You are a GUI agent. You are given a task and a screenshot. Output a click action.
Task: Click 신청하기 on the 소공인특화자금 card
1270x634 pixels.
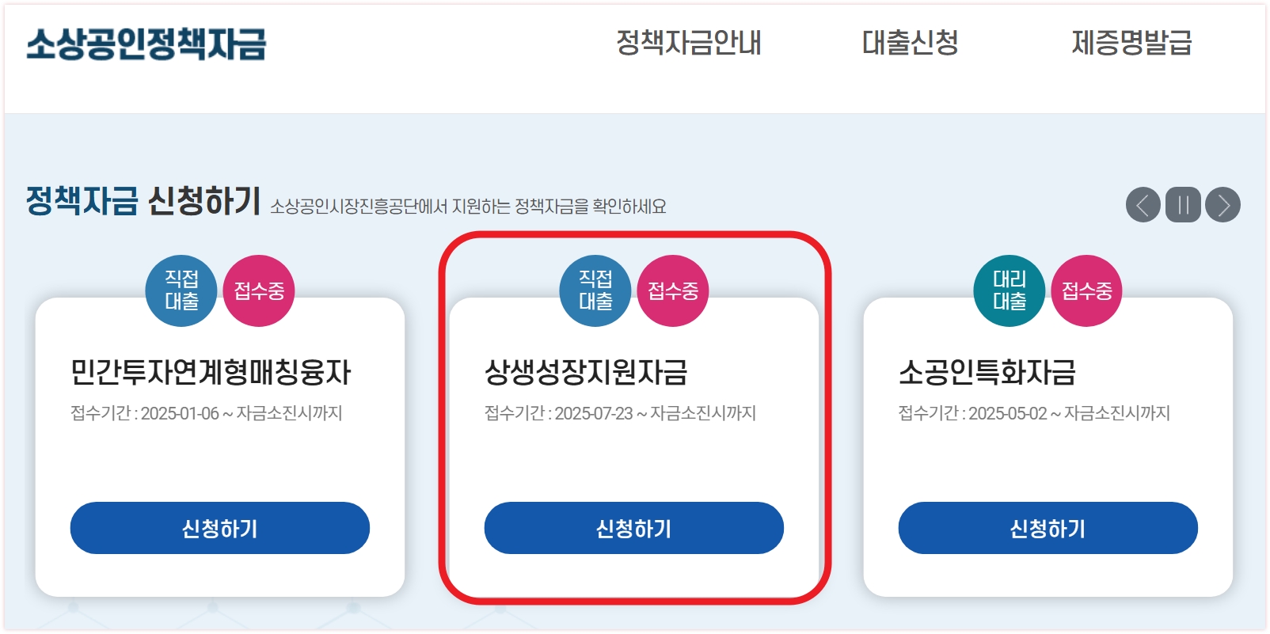click(1048, 527)
